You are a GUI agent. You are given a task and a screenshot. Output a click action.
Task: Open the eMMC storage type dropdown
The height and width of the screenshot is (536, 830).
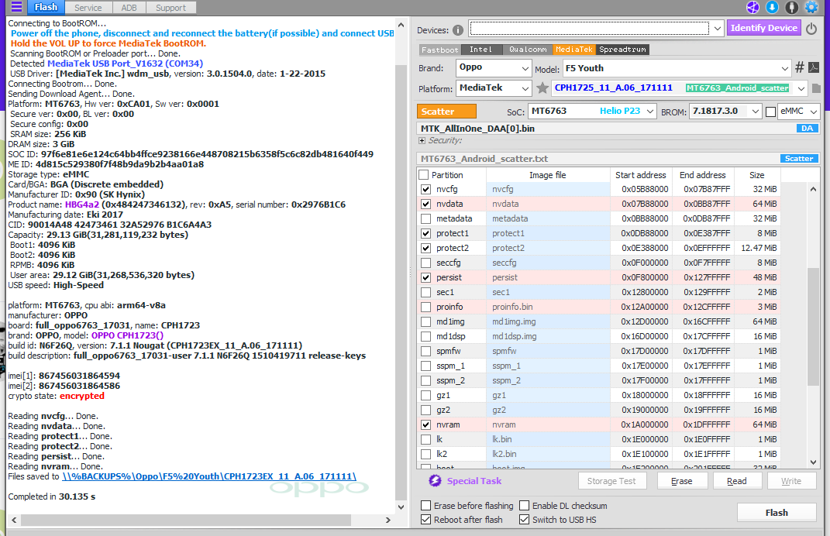point(800,111)
